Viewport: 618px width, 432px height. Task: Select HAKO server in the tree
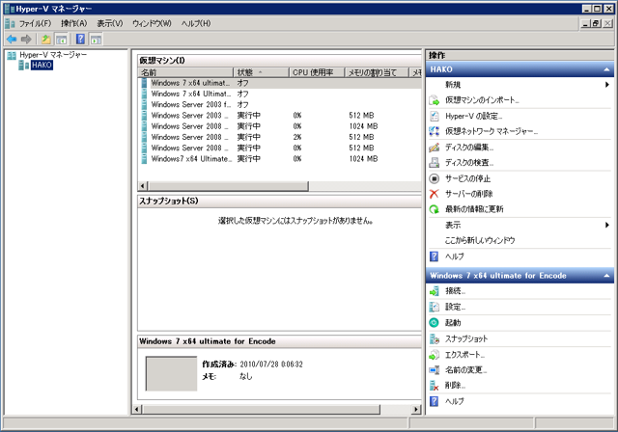coord(42,65)
